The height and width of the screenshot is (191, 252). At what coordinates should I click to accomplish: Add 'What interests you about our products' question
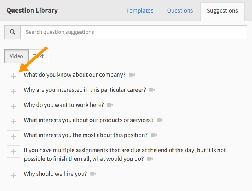point(13,121)
